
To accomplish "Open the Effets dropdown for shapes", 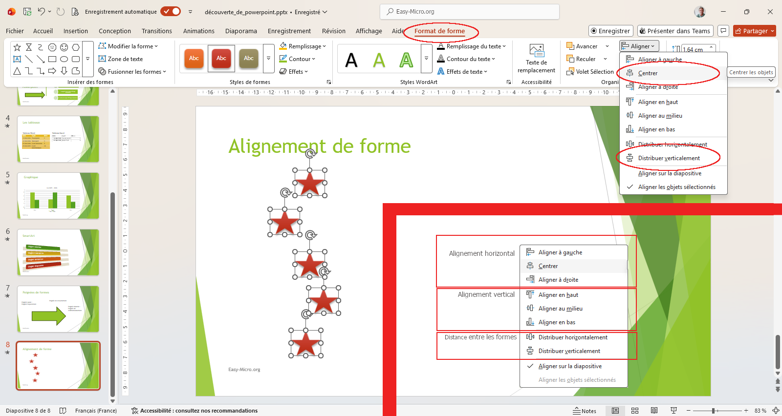I will tap(294, 72).
